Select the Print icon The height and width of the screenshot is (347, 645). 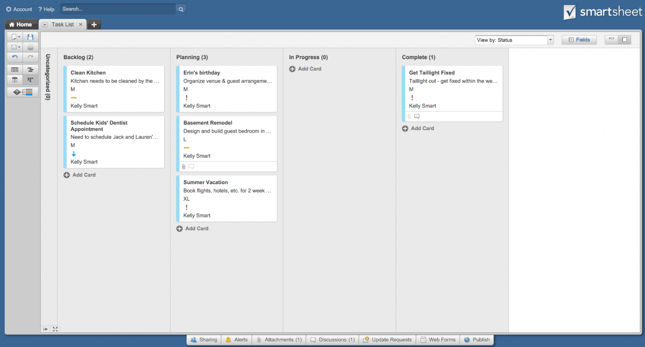(x=30, y=47)
